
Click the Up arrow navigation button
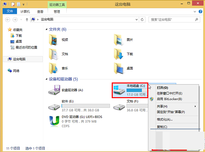tap(26, 19)
